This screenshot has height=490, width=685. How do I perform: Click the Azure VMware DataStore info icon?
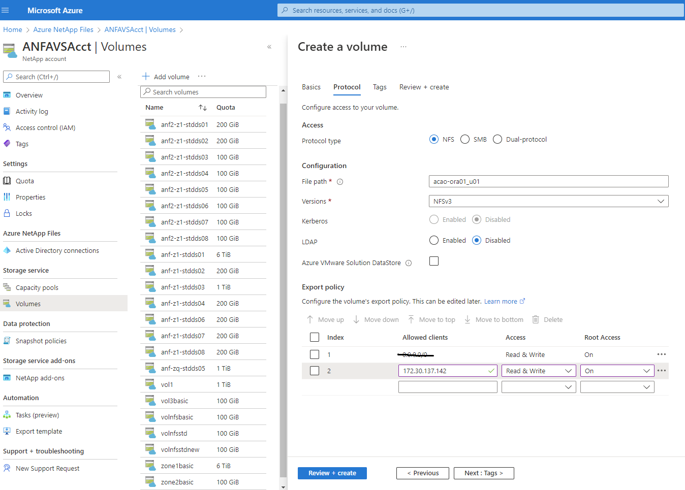coord(409,263)
